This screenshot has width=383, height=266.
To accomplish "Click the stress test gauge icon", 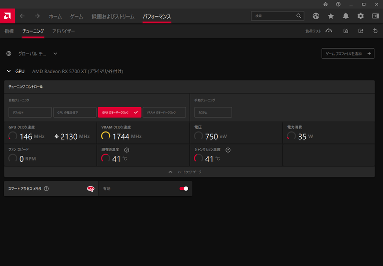I will (328, 31).
